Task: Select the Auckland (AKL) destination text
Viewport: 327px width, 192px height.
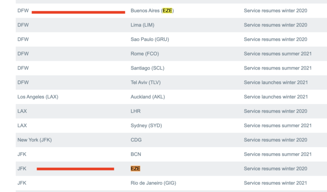Action: (x=148, y=97)
